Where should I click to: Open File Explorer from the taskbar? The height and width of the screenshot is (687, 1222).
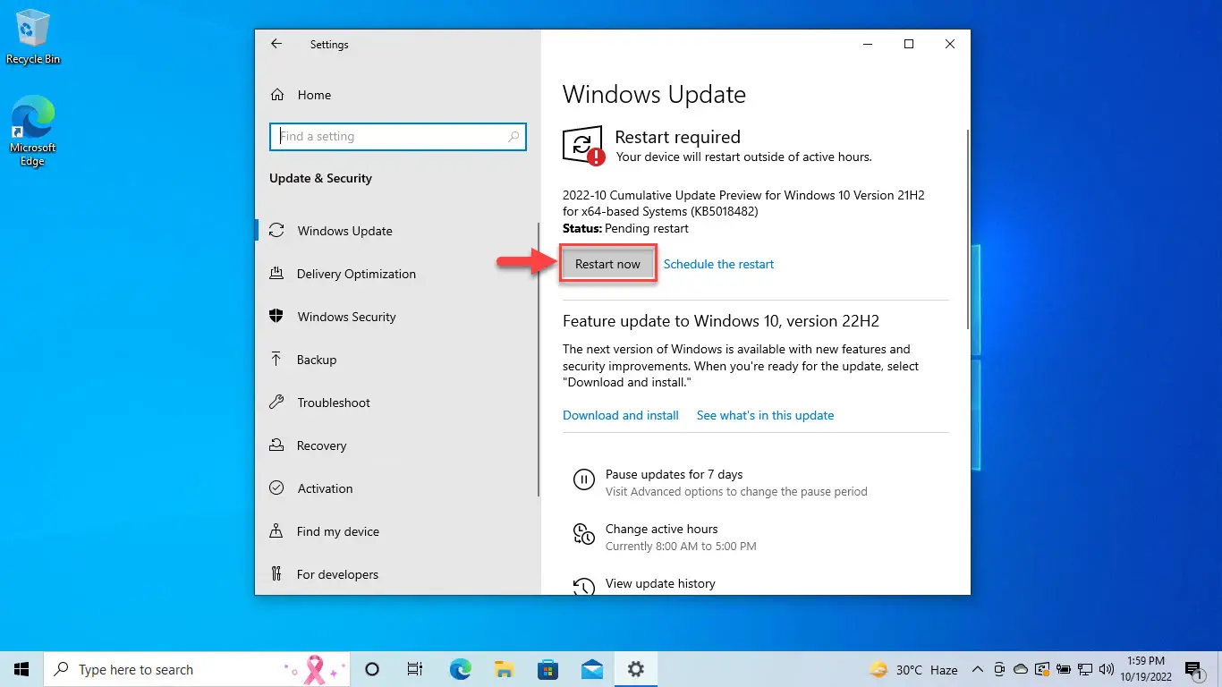tap(504, 669)
